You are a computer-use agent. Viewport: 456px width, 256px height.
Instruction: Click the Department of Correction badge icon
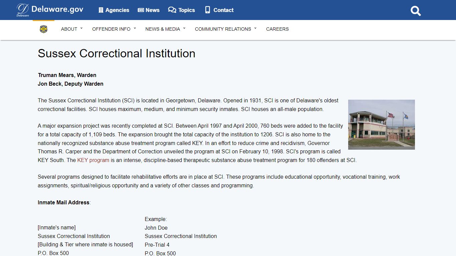43,29
